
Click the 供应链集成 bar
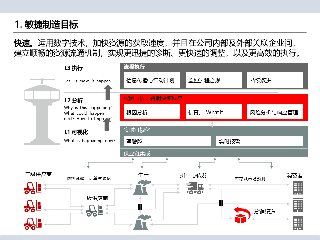[214, 153]
